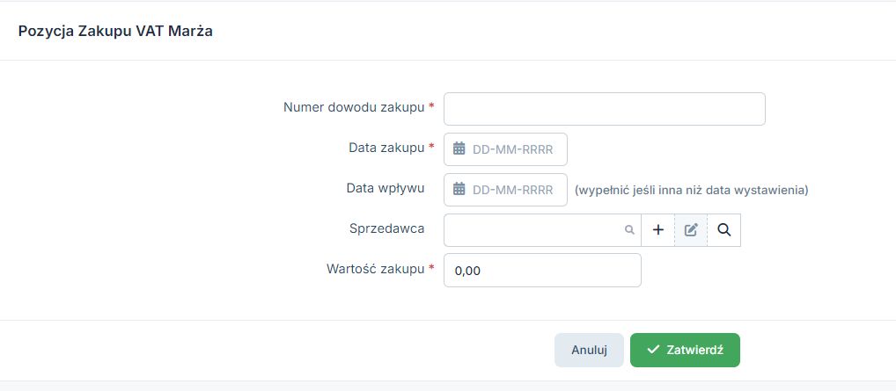The width and height of the screenshot is (896, 391).
Task: Click the Wartość zakupu amount field
Action: coord(542,271)
